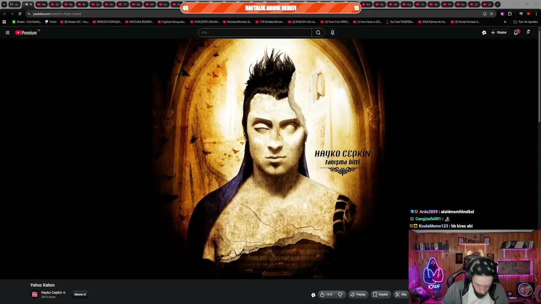541x304 pixels.
Task: Open Stream - Kick Dashboard bookmark
Action: (27, 22)
